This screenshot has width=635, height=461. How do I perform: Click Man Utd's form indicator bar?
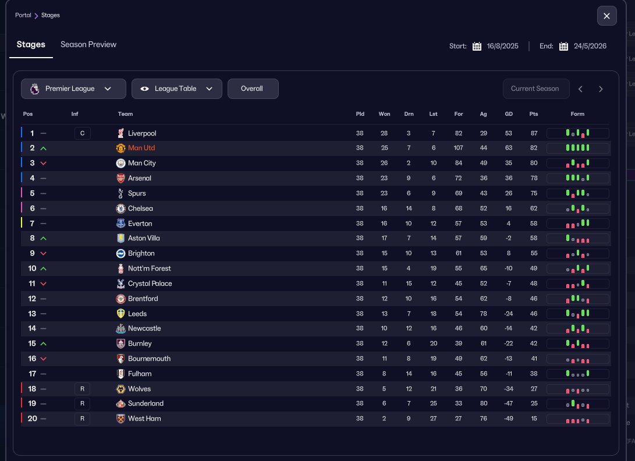(x=577, y=148)
